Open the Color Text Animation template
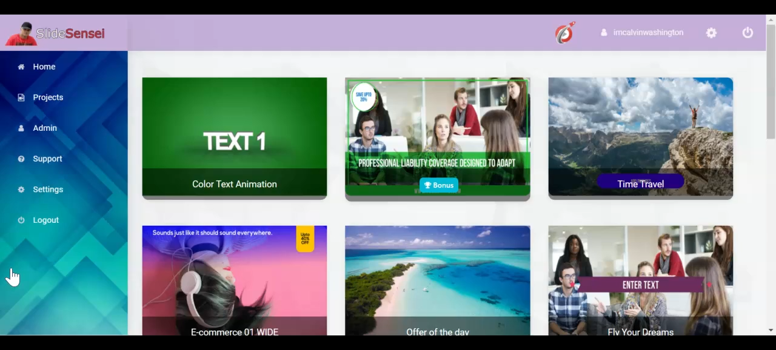The height and width of the screenshot is (350, 776). [235, 137]
